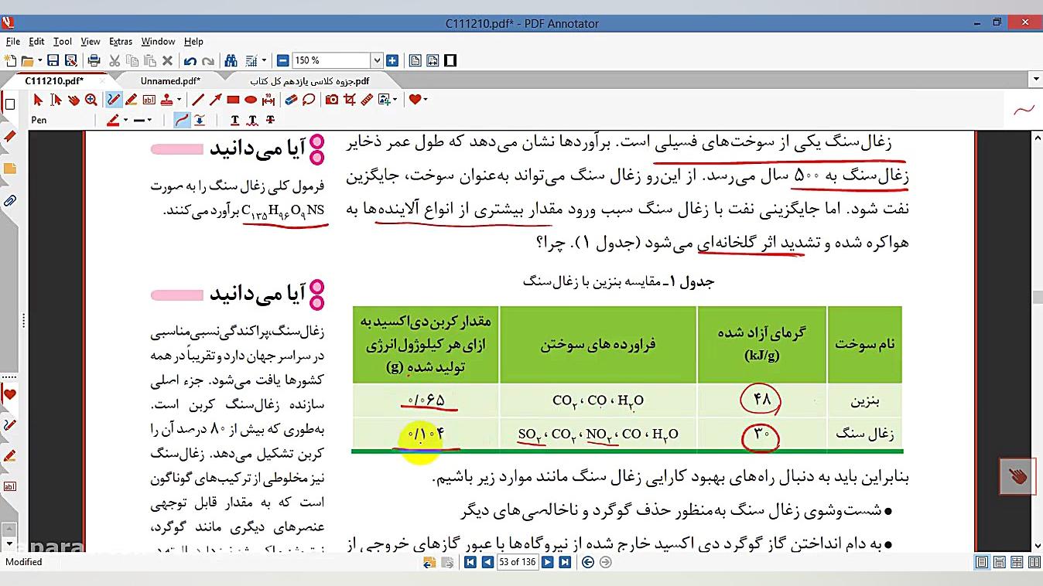Zoom in with the plus button
Image resolution: width=1043 pixels, height=586 pixels.
click(x=392, y=60)
